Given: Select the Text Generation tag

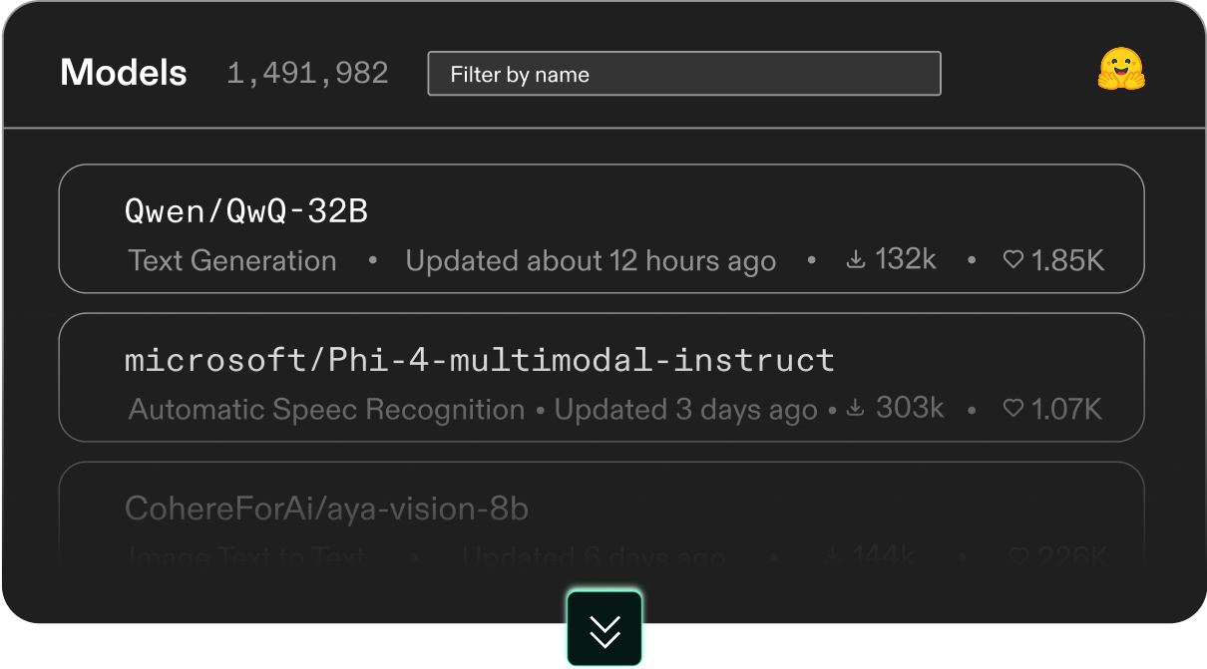Looking at the screenshot, I should 232,261.
